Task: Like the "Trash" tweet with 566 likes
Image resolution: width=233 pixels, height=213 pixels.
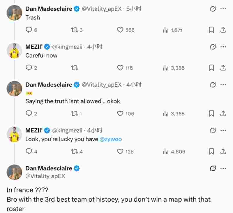Action: 120,30
